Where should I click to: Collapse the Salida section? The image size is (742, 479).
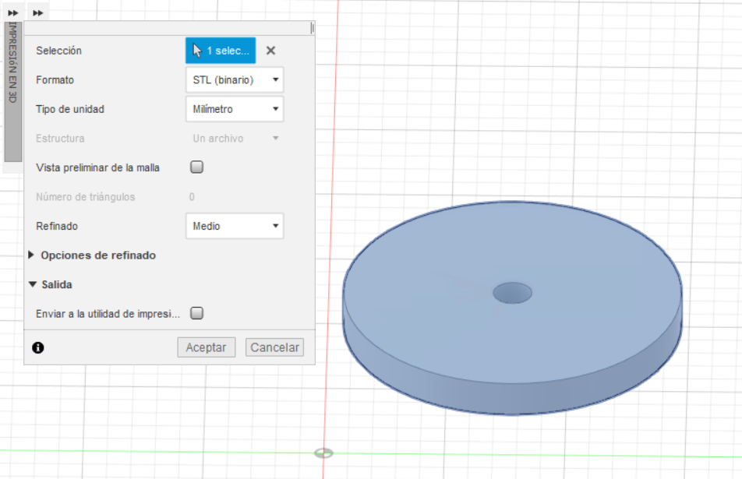point(33,284)
